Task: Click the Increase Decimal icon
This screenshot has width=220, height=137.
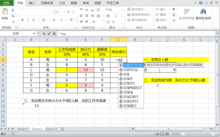Action: click(108, 22)
